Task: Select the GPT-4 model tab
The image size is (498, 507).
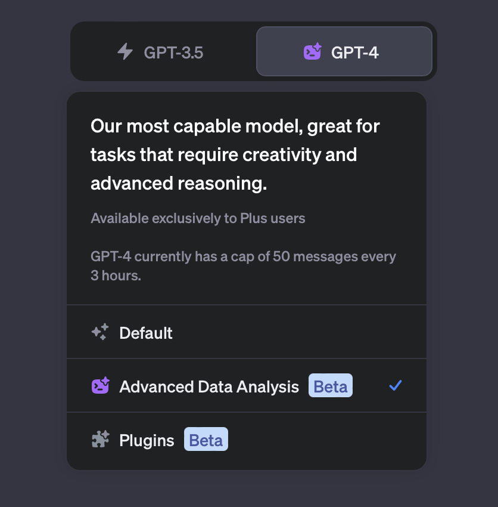Action: click(x=344, y=52)
